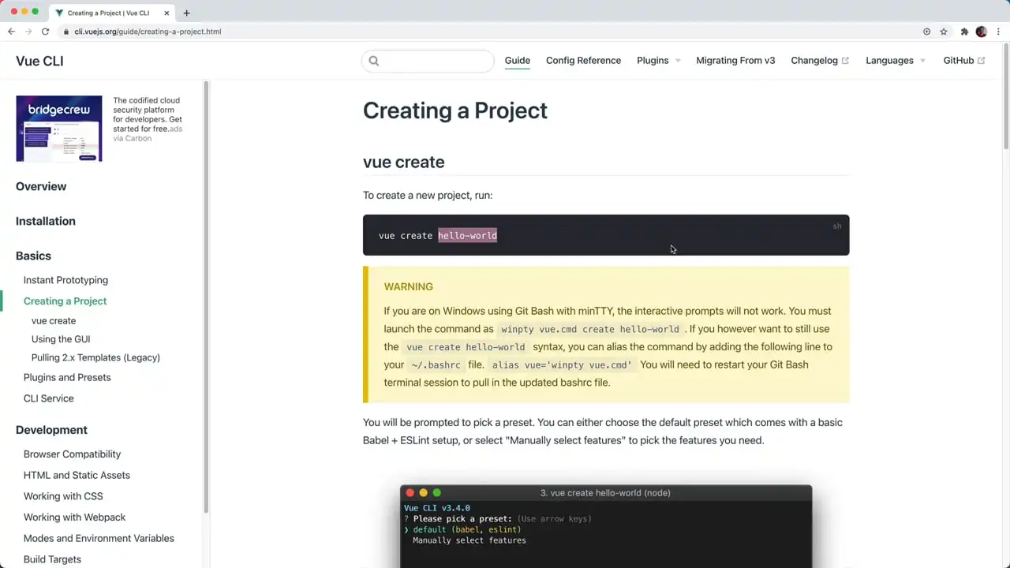This screenshot has height=568, width=1010.
Task: Click the Vue favicon on tab
Action: pos(59,13)
